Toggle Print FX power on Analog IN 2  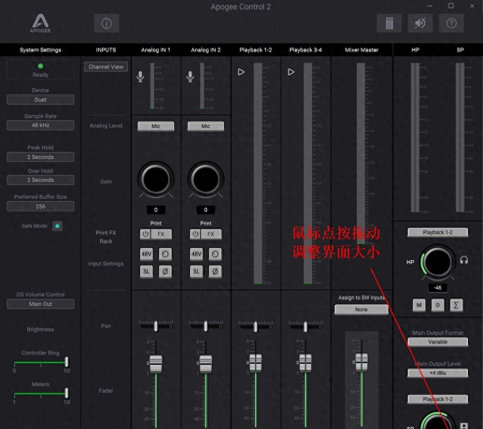(x=195, y=234)
